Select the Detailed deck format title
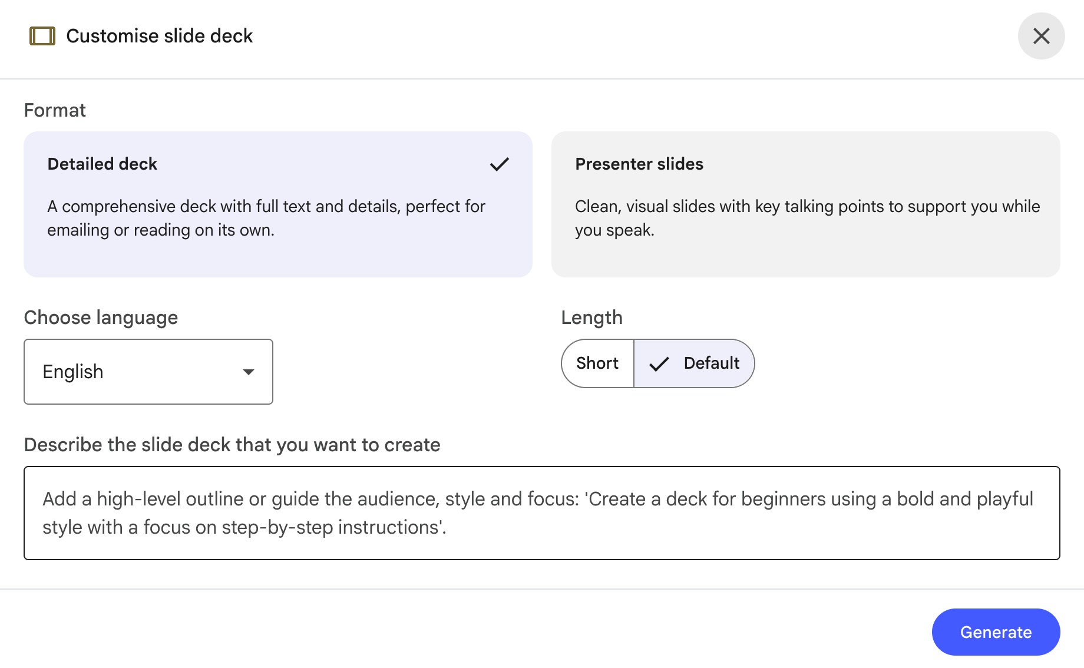Screen dimensions: 1084x668 103,164
